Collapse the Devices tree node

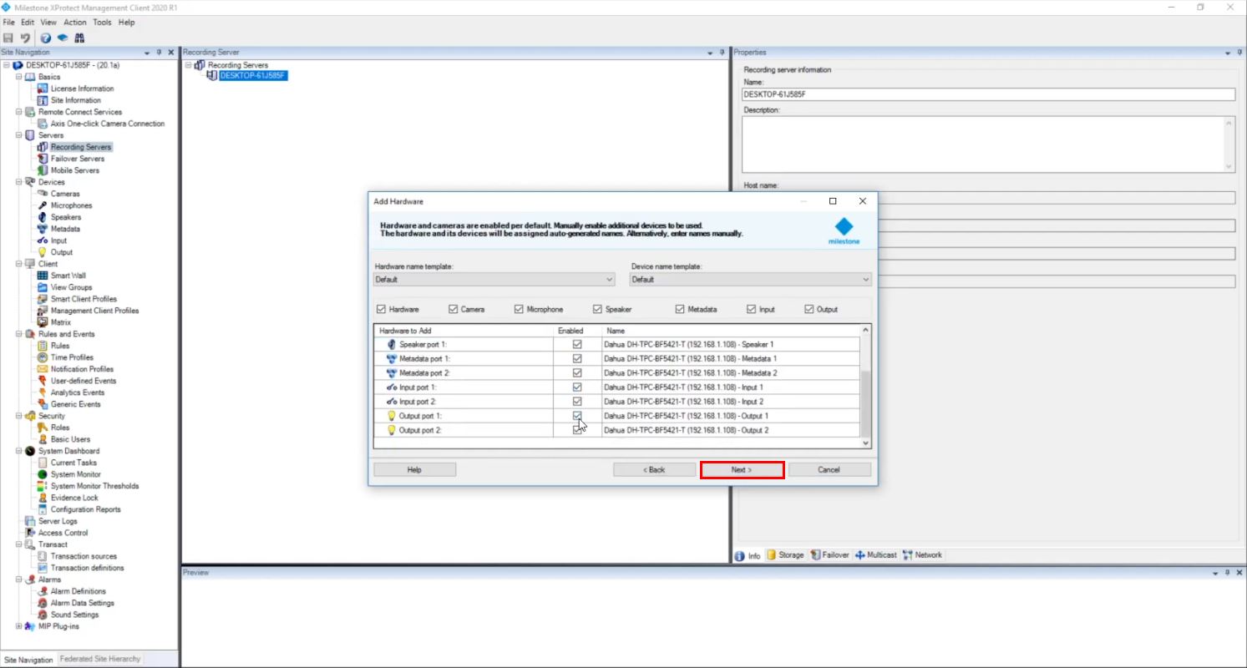point(18,182)
